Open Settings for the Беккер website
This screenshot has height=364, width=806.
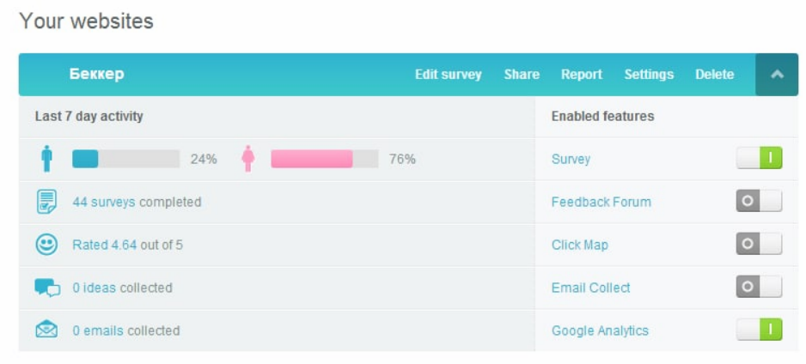tap(649, 75)
